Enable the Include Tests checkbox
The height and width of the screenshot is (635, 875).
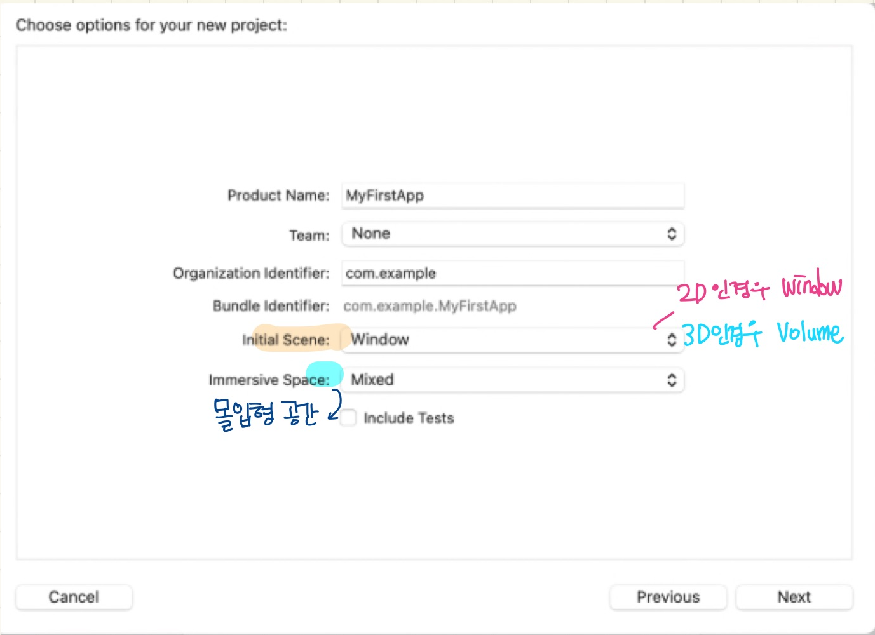point(348,418)
